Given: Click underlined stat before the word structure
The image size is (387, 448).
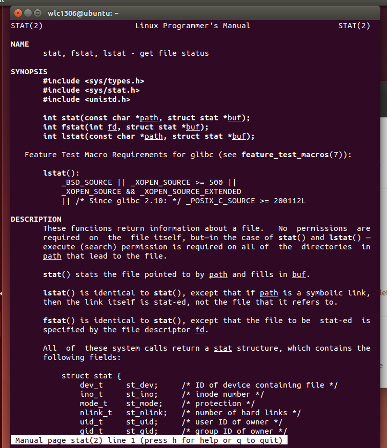Looking at the screenshot, I should click(223, 348).
